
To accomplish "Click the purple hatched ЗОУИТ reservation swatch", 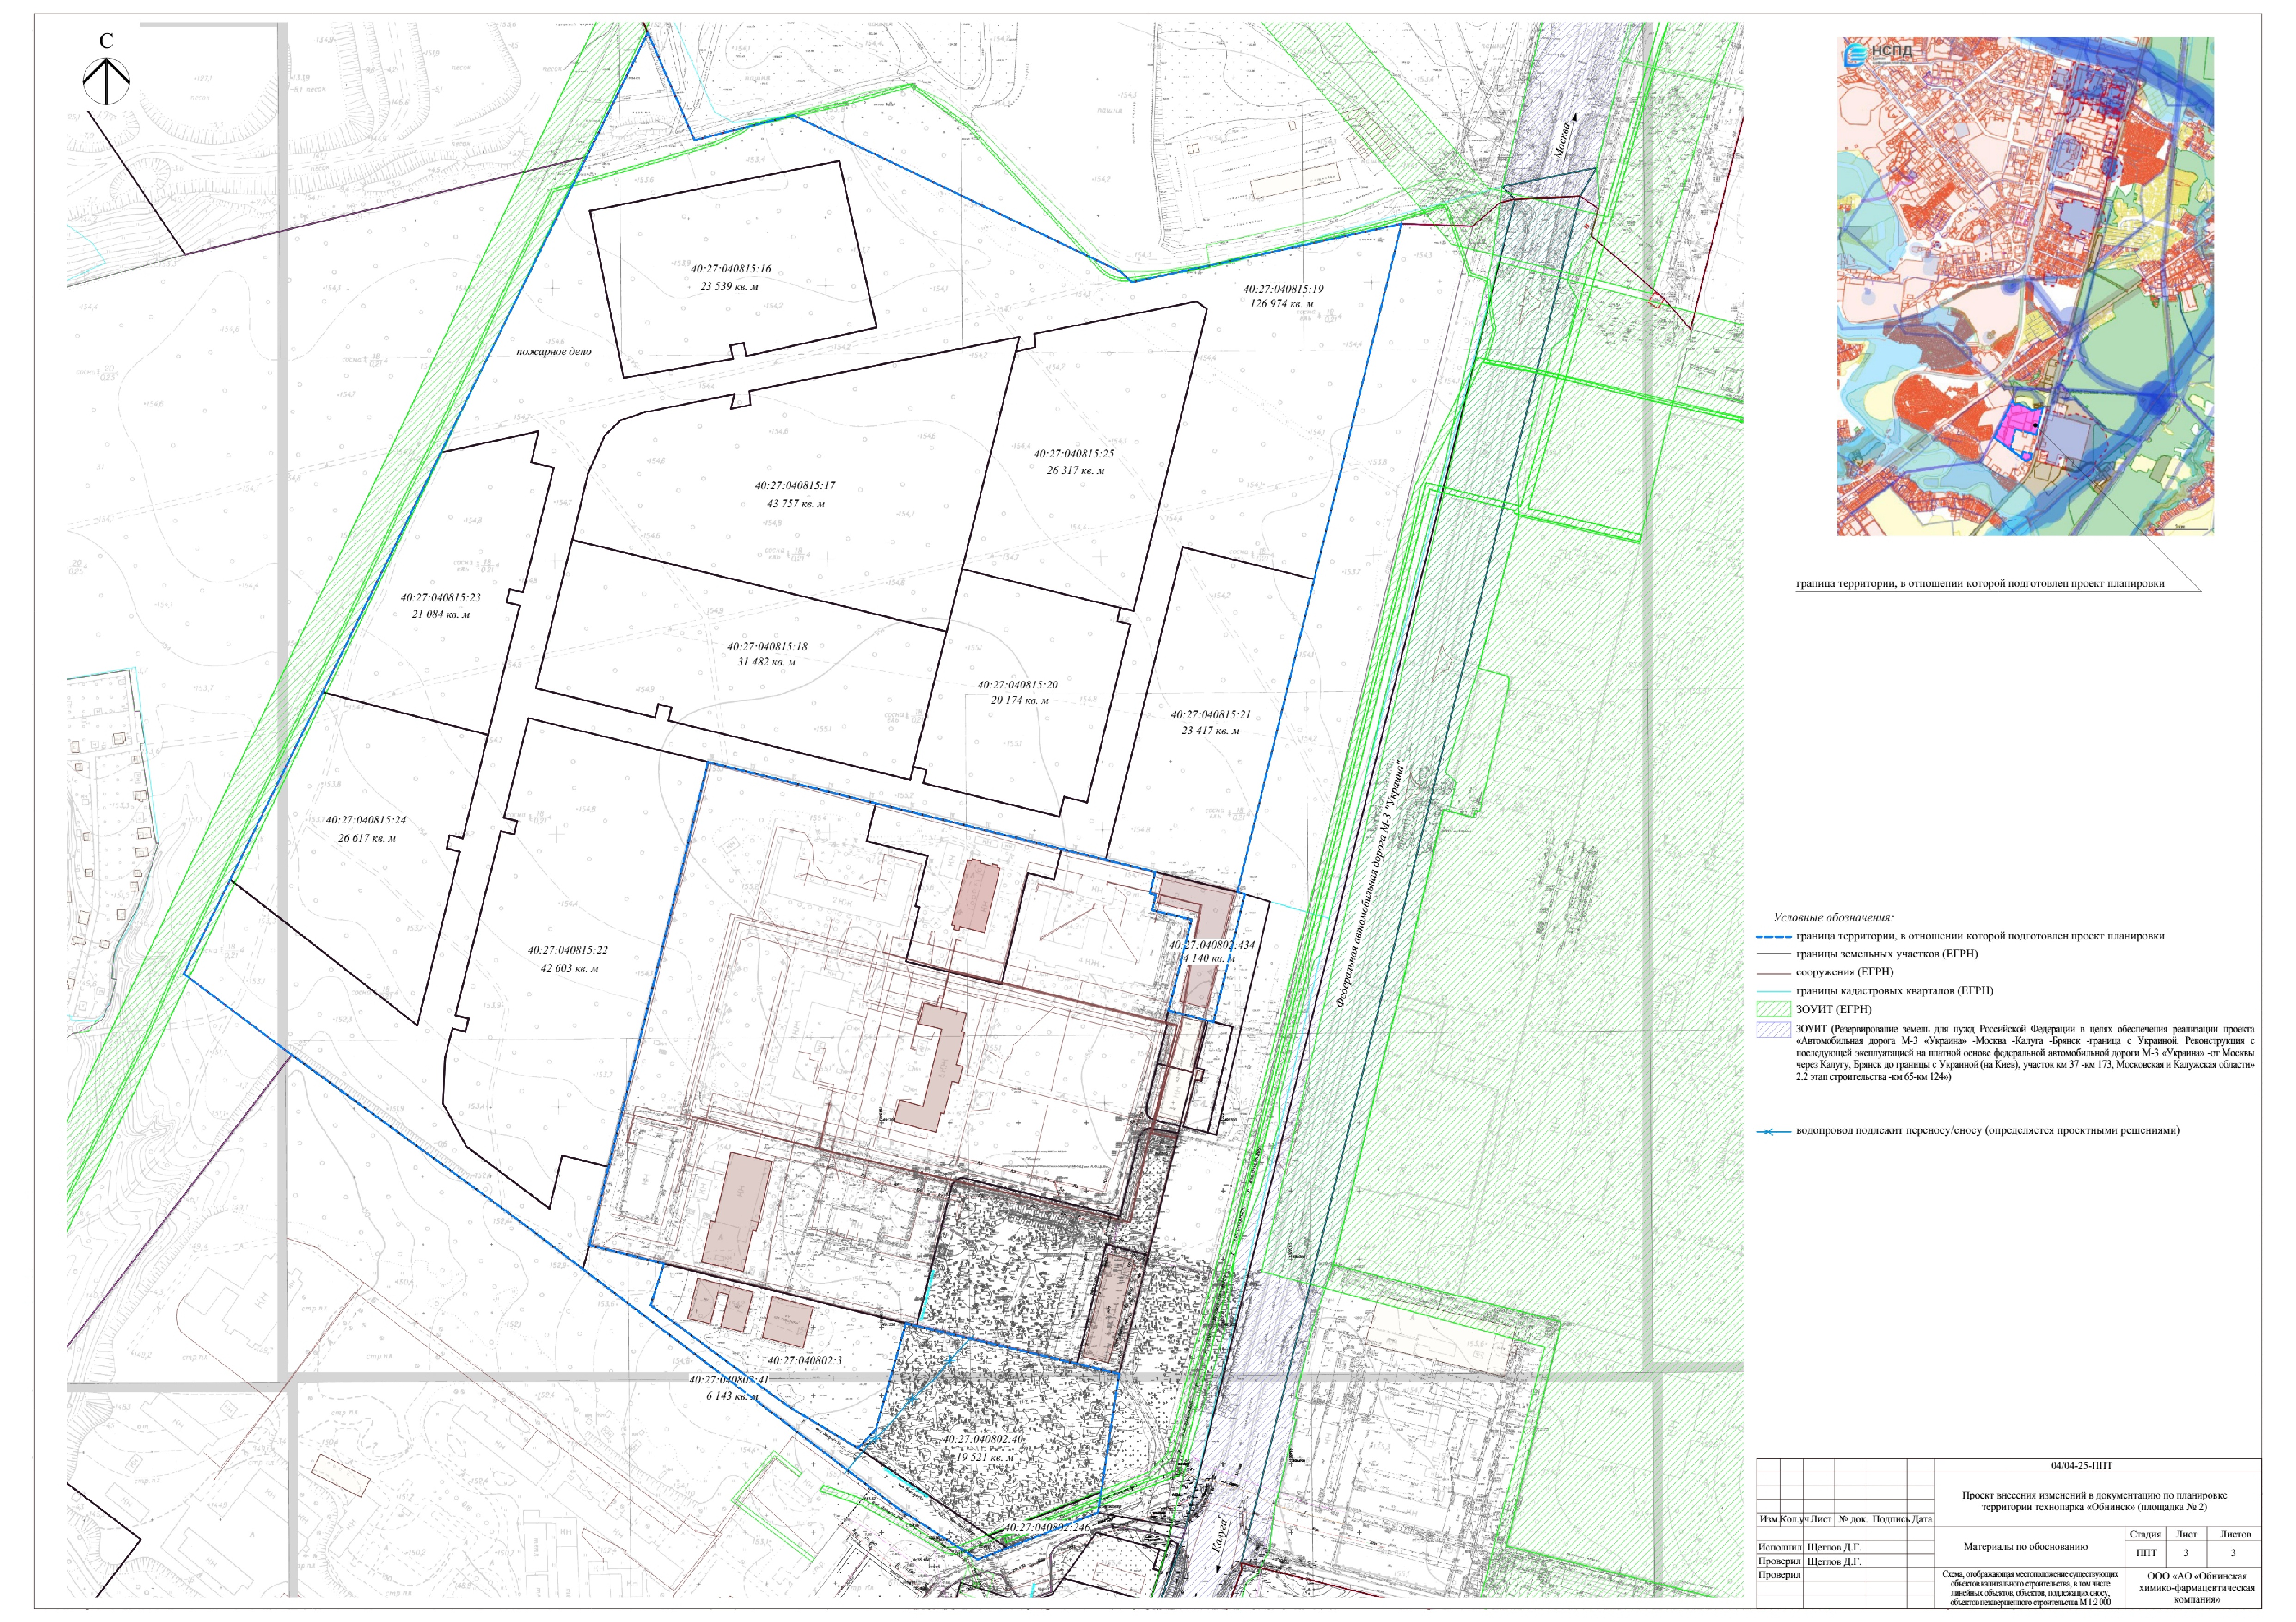I will 1773,1030.
